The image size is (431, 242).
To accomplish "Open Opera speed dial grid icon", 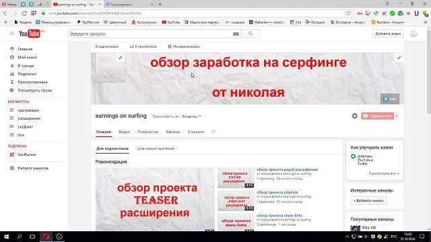I will point(34,13).
